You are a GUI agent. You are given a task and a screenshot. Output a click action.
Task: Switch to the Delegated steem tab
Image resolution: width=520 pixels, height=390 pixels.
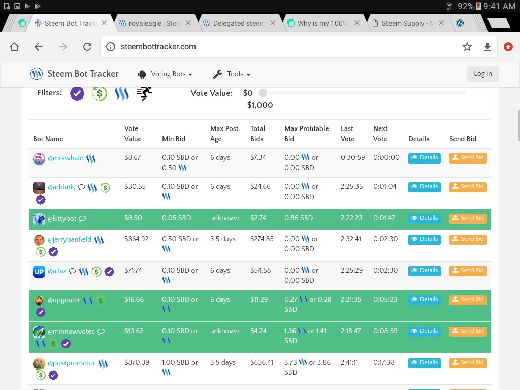tap(239, 23)
